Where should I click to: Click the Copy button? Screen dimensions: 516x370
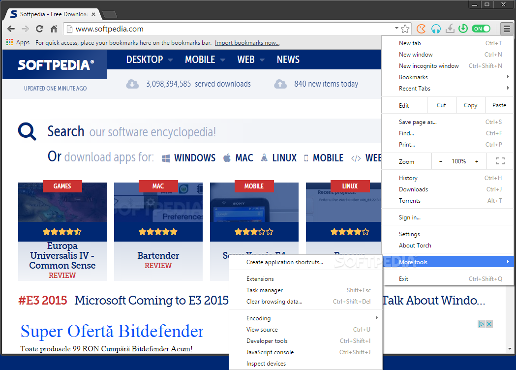coord(470,105)
